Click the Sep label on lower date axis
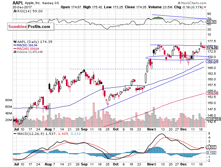The image size is (221, 167). point(84,164)
